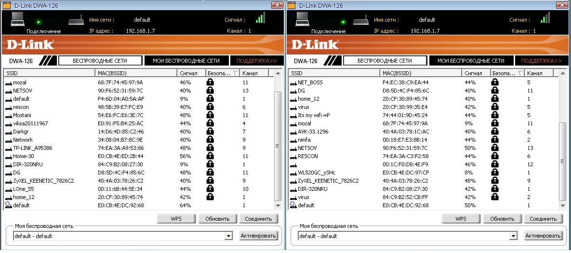Image resolution: width=571 pixels, height=253 pixels.
Task: Select home_12 row in right window
Action: (x=423, y=99)
